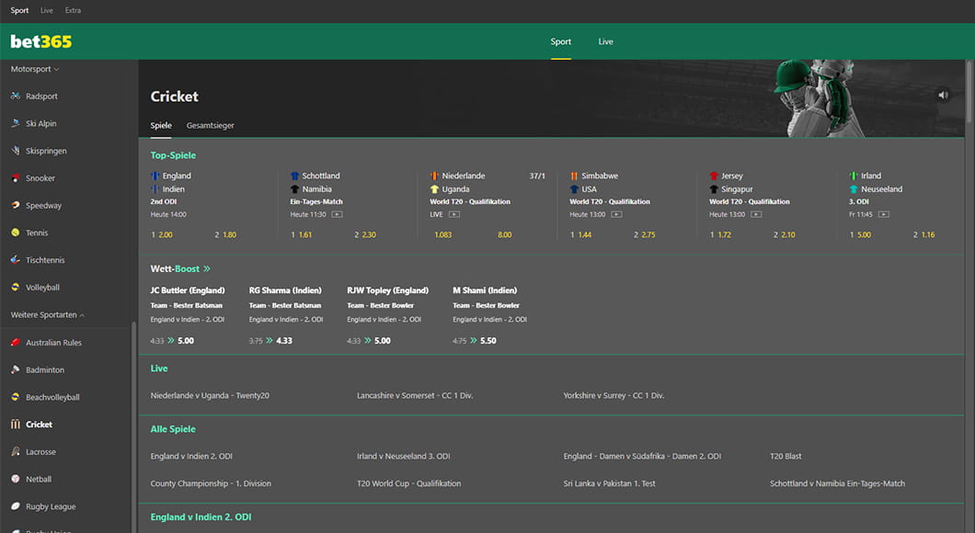Select the Gesamtsieger tab
Viewport: 975px width, 533px height.
tap(210, 126)
